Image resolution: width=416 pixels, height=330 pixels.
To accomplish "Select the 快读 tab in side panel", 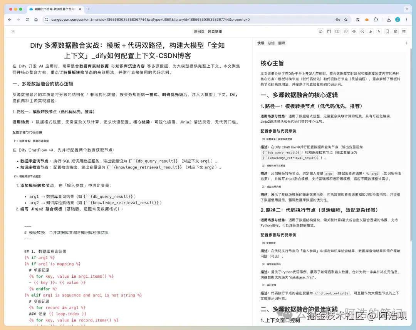I will [x=261, y=43].
